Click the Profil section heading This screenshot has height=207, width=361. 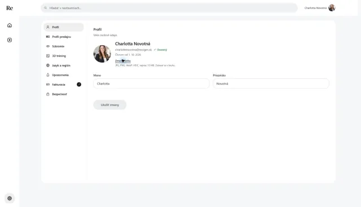(x=98, y=29)
